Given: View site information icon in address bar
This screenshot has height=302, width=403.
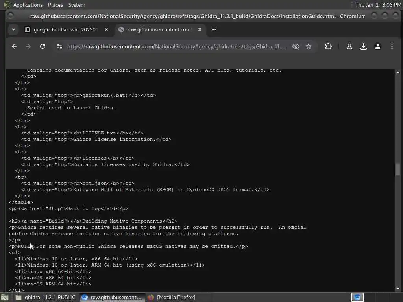Looking at the screenshot, I should click(x=59, y=46).
